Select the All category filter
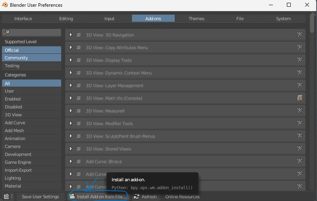Viewport: 317px width, 201px height. tap(31, 83)
